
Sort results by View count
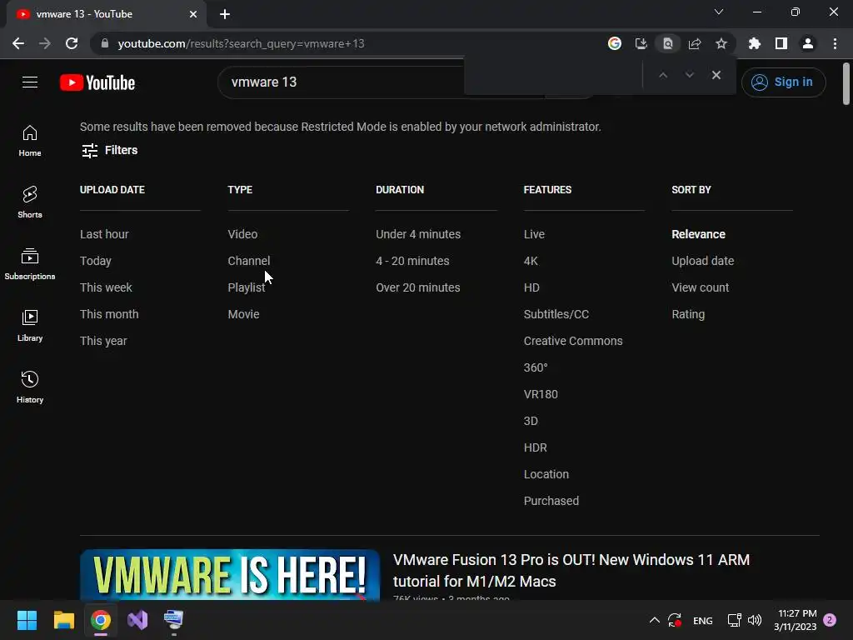700,287
